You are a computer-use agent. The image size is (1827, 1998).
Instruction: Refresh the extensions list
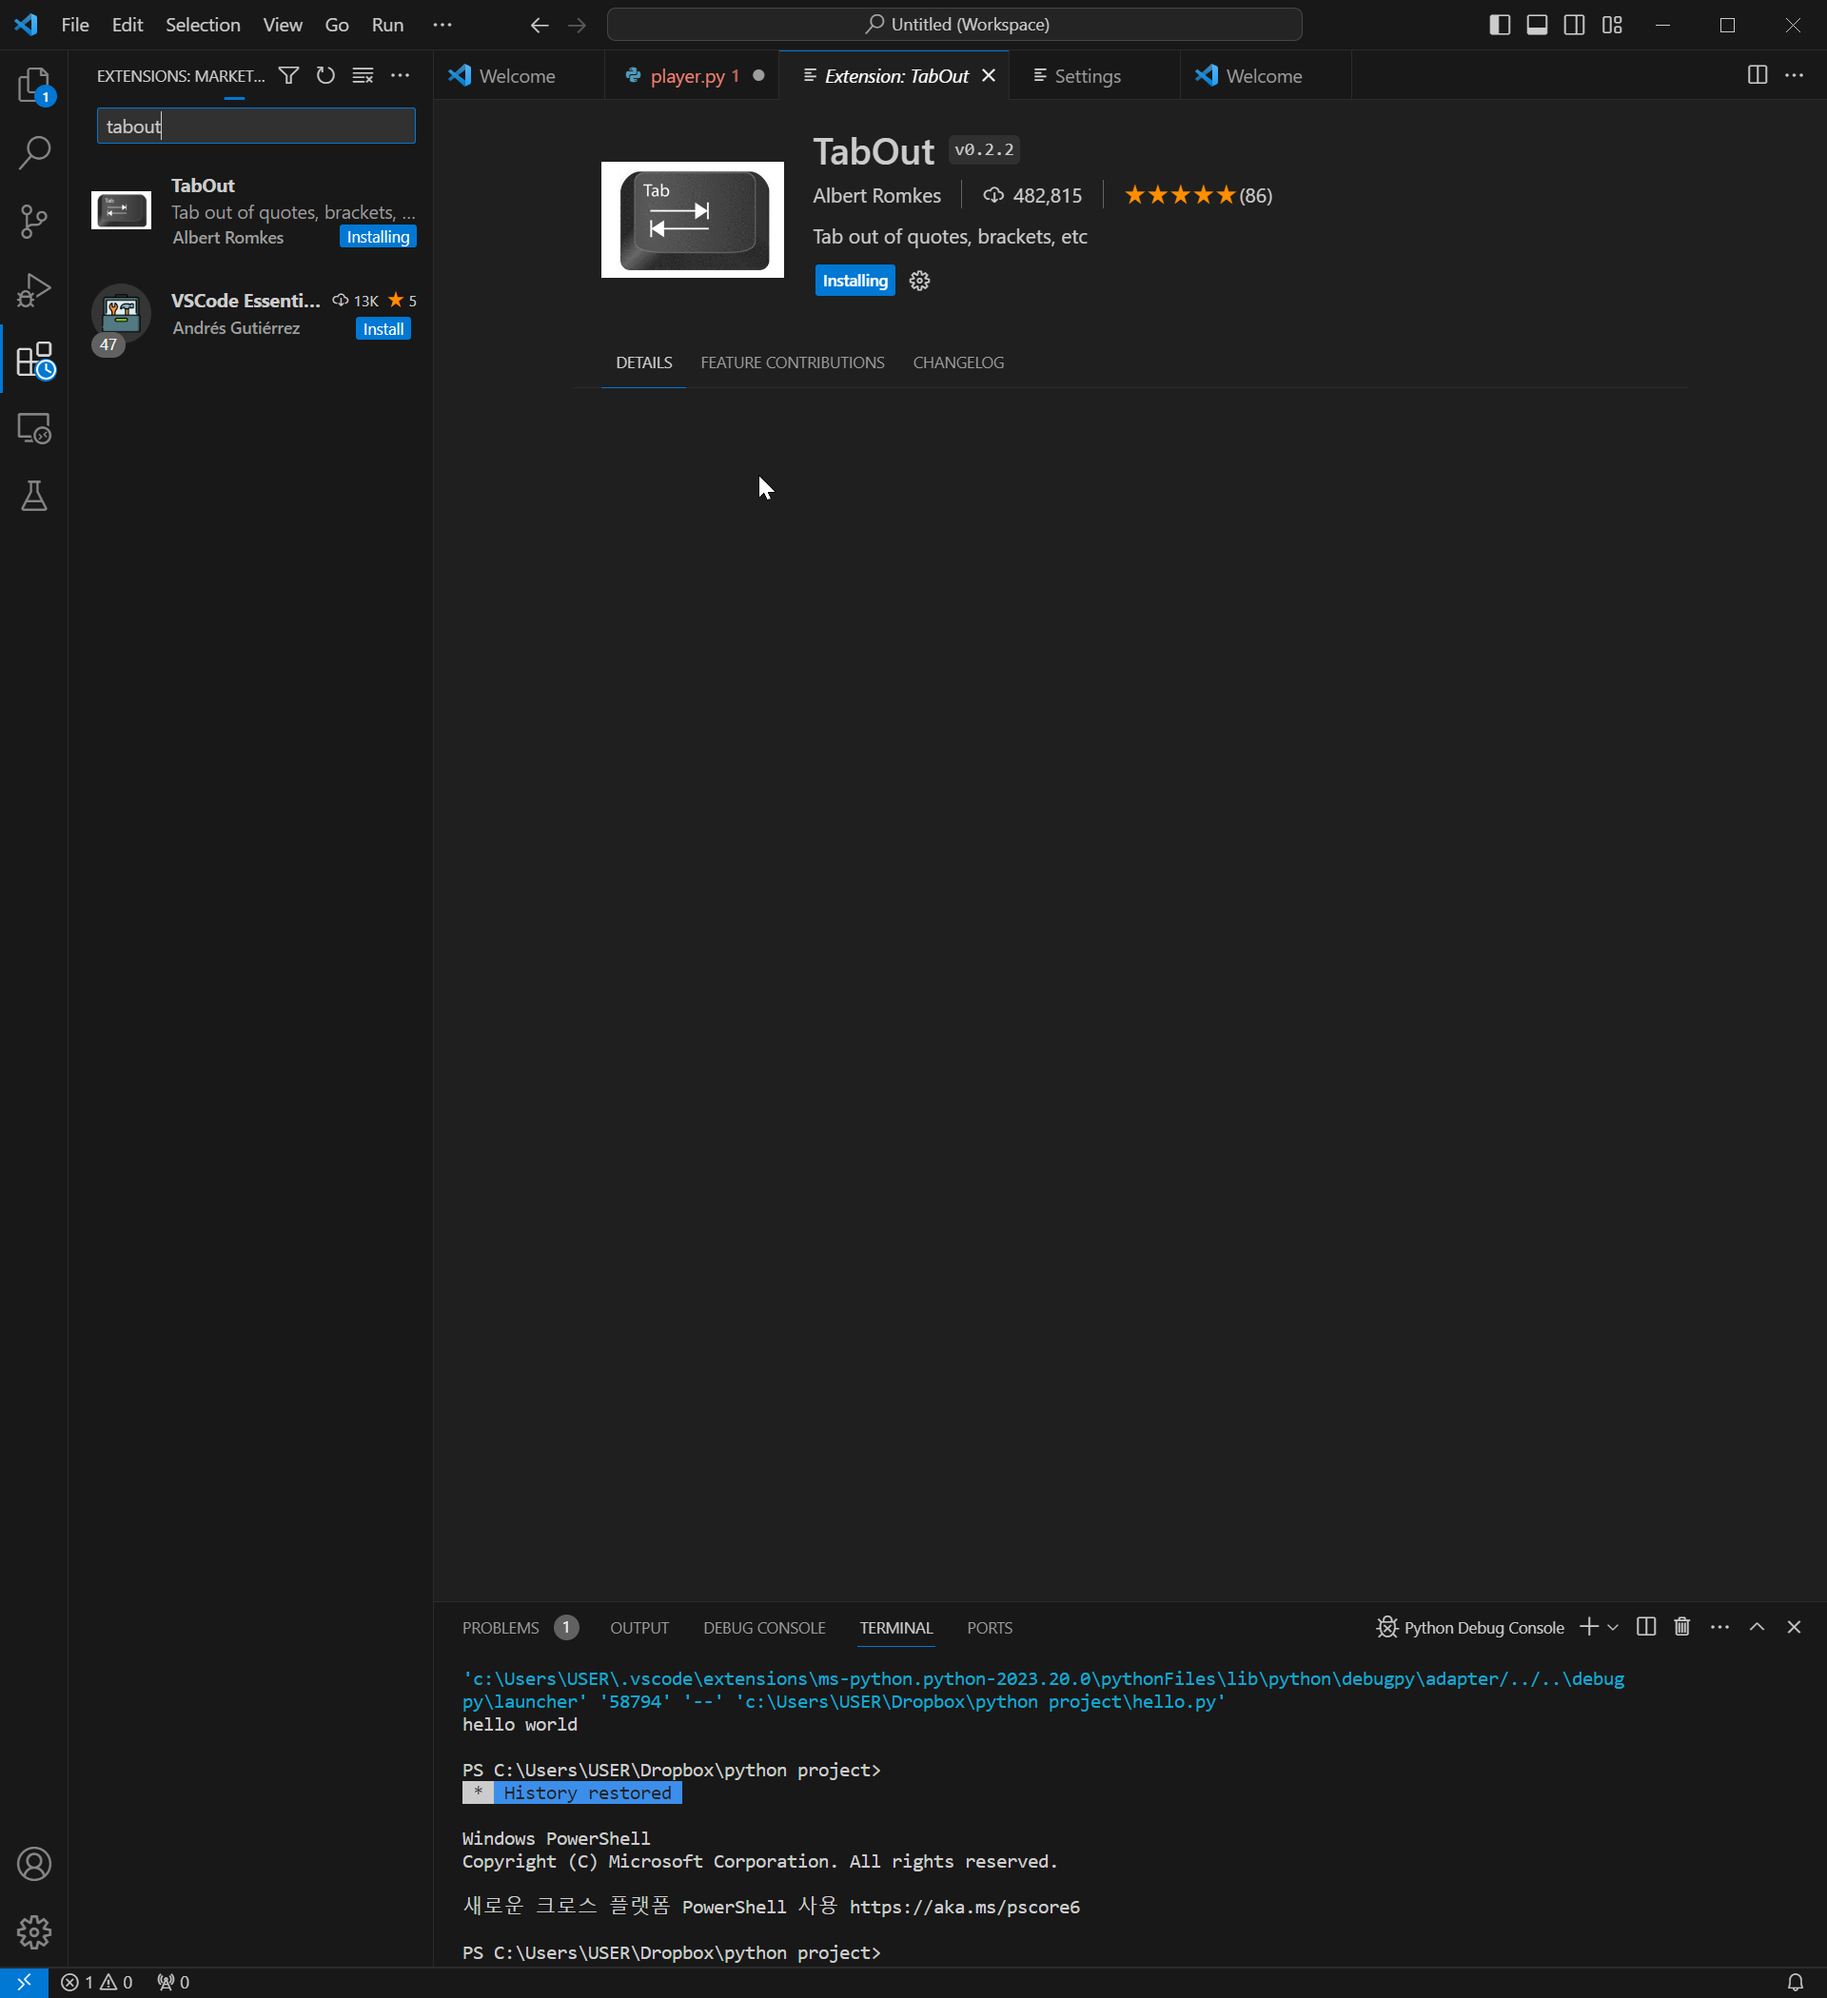[325, 75]
